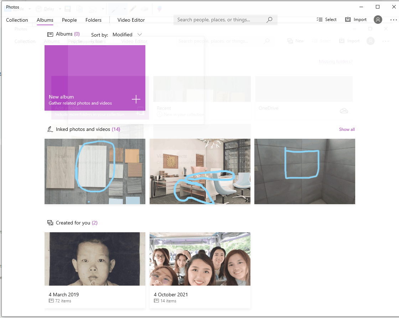Open Import from the toolbar
399x318 pixels.
point(356,20)
